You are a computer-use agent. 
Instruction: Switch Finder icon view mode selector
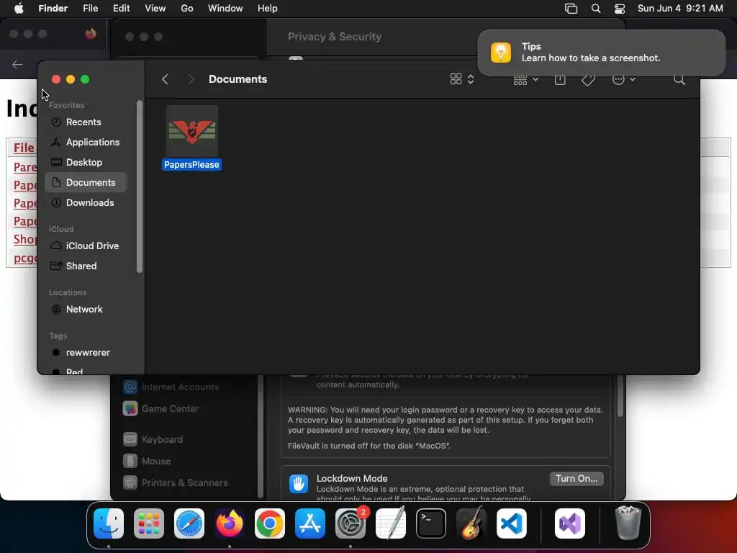462,79
